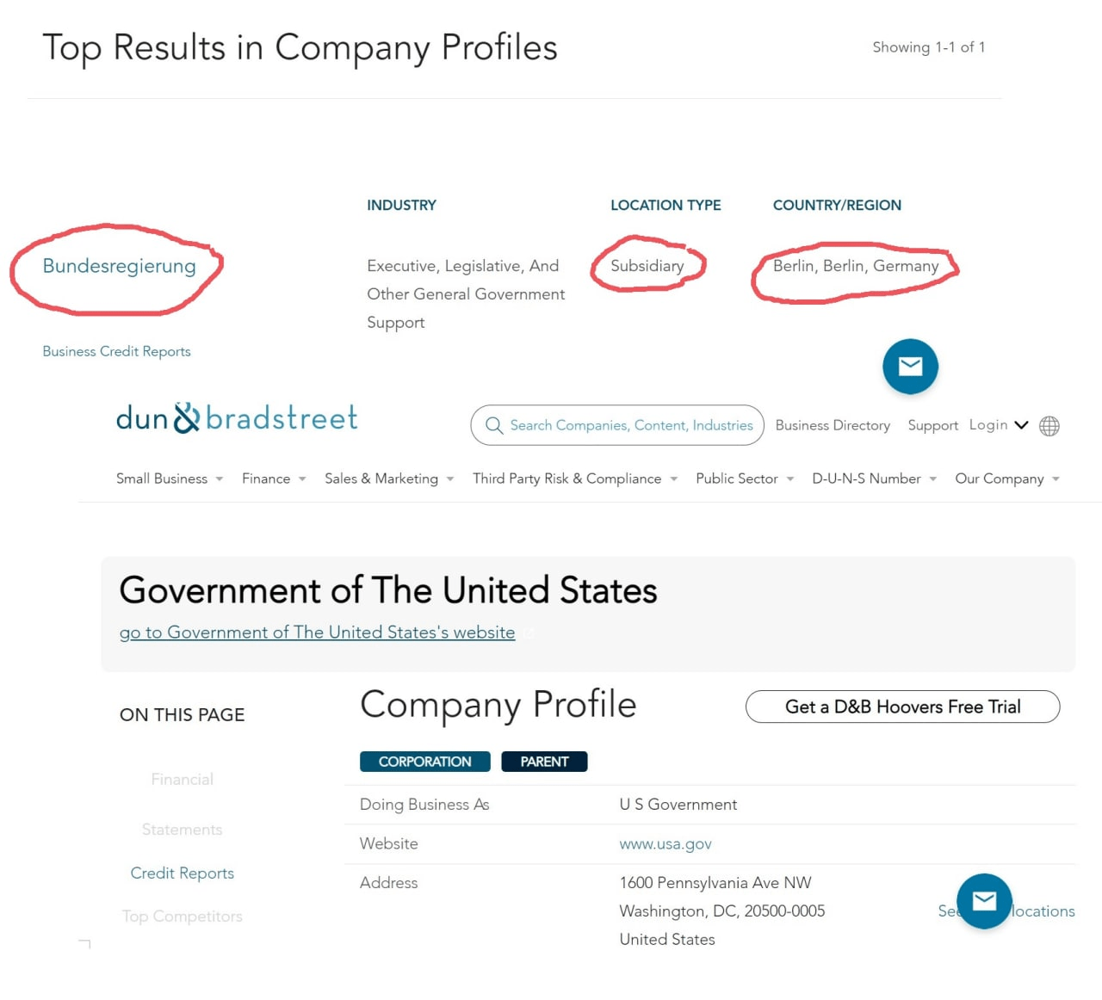Open the www.usa.gov website link
Image resolution: width=1102 pixels, height=1000 pixels.
pos(666,844)
